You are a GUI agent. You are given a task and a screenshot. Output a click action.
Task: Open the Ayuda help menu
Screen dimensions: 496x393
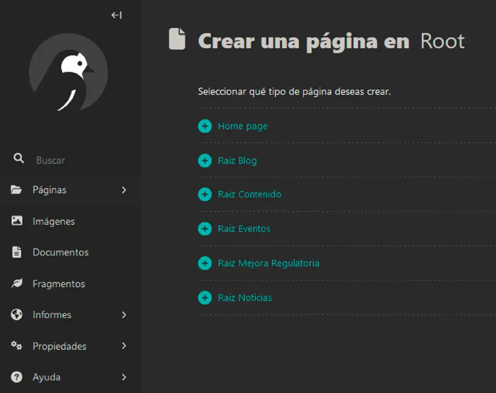coord(46,377)
